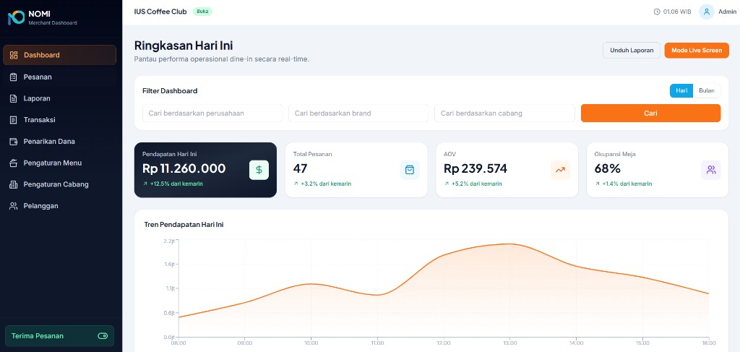Click the 13:00 label on the chart axis
This screenshot has height=352, width=740.
point(510,343)
